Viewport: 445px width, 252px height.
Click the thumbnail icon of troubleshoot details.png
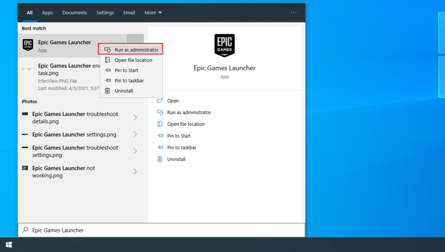pyautogui.click(x=25, y=114)
